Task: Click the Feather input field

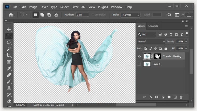Action: click(x=82, y=15)
